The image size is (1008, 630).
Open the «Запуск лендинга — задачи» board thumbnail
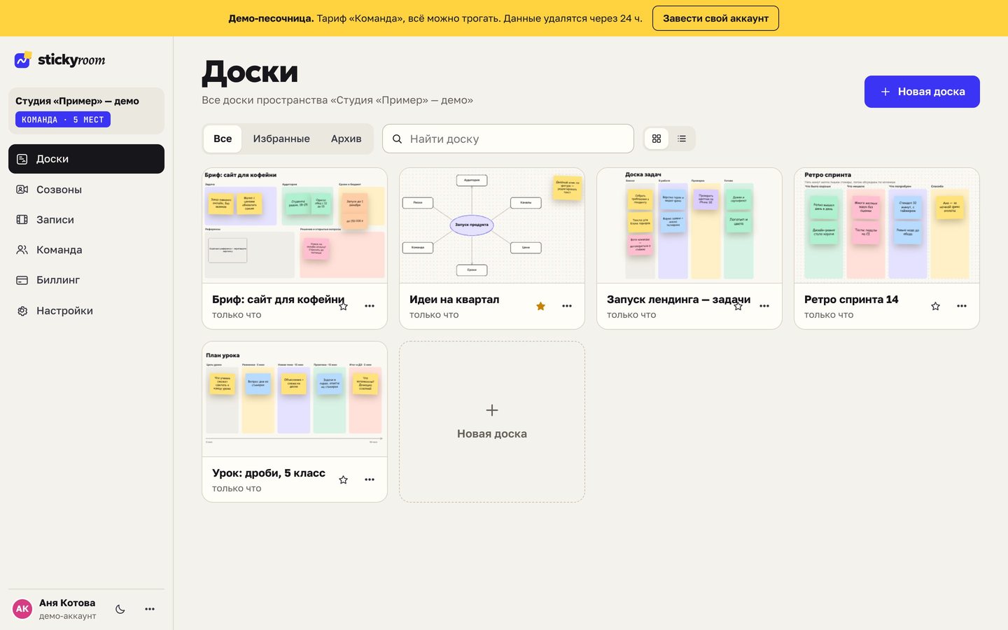pyautogui.click(x=689, y=225)
